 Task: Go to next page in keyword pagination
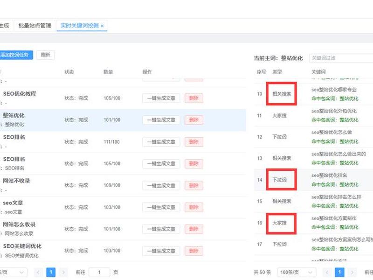pyautogui.click(x=352, y=273)
